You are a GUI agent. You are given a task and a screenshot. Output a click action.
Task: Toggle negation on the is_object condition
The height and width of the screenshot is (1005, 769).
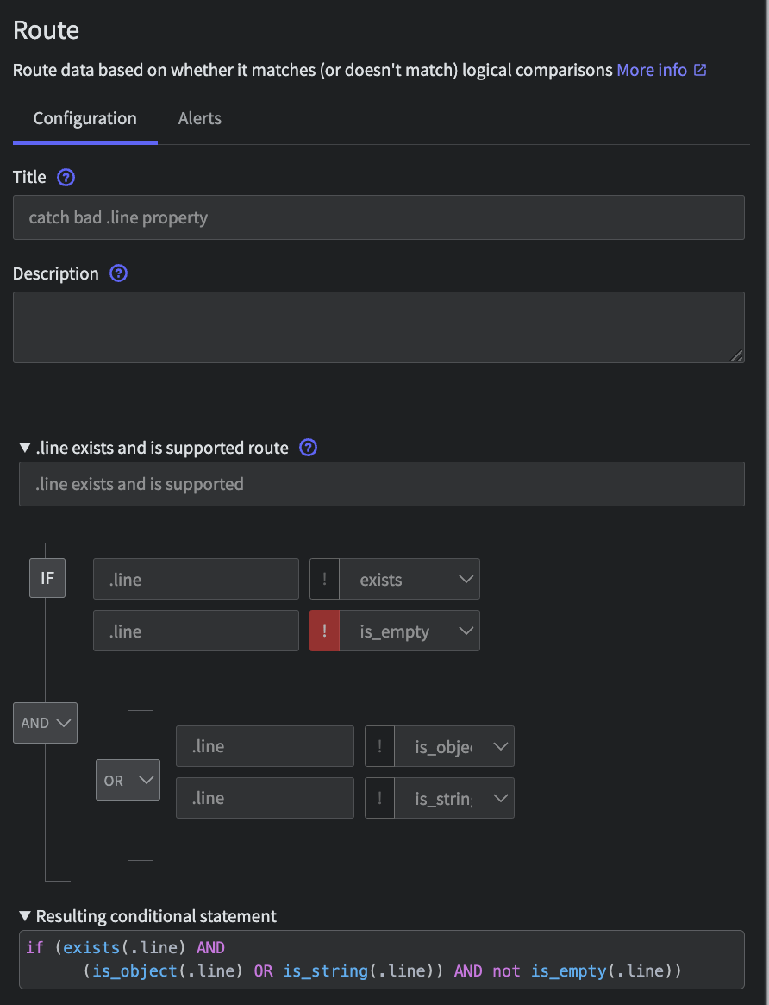click(x=379, y=746)
